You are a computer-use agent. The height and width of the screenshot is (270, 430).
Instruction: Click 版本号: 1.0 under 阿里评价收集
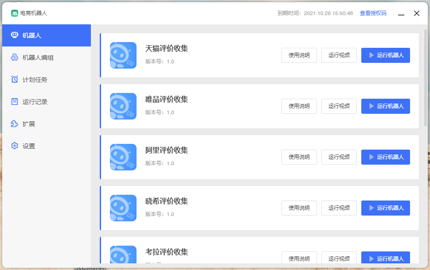(160, 163)
